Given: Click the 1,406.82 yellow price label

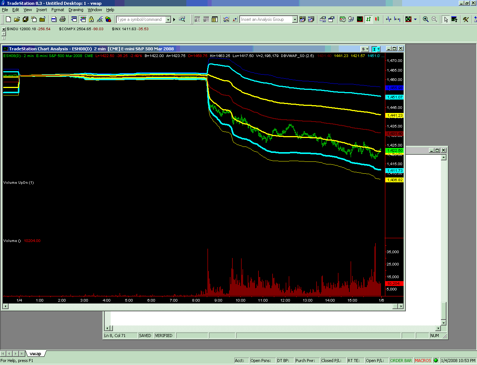Looking at the screenshot, I should pos(395,180).
